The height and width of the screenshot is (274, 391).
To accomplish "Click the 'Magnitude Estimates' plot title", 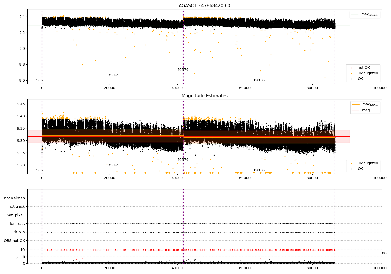I will coord(204,96).
